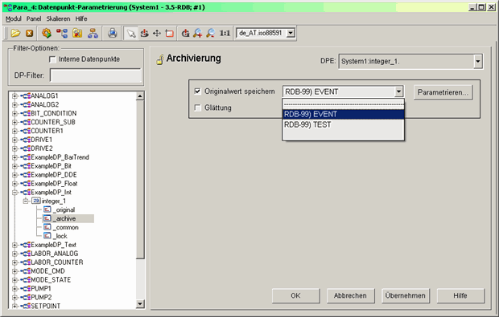
Task: Confirm with the OK button
Action: click(295, 295)
